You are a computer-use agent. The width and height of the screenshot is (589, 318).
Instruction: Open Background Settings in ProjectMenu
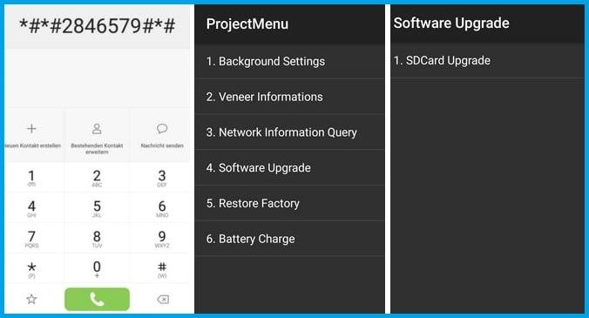coord(289,61)
